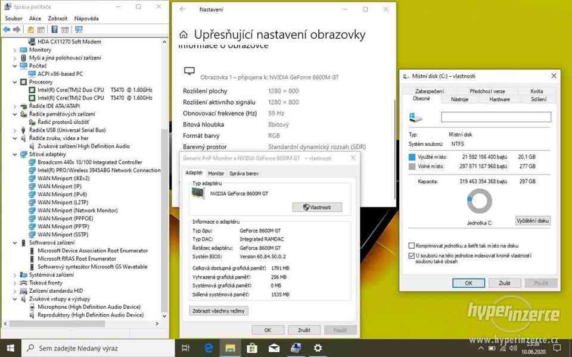Viewport: 572px width, 357px height.
Task: Click the drive label input field
Action: pyautogui.click(x=496, y=117)
